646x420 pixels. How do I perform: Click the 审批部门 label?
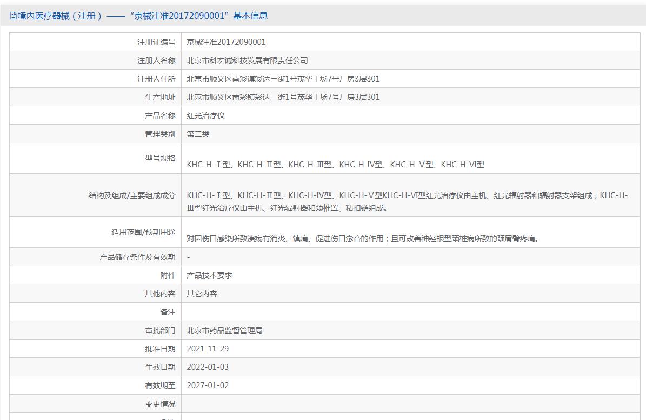point(160,330)
